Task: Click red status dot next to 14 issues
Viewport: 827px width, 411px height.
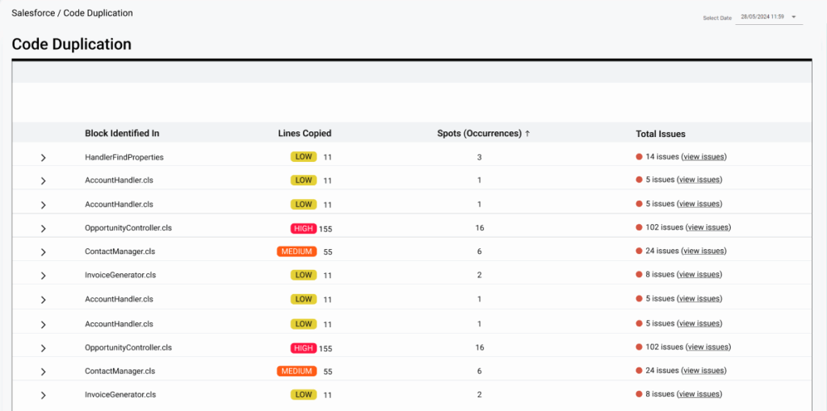Action: coord(639,157)
